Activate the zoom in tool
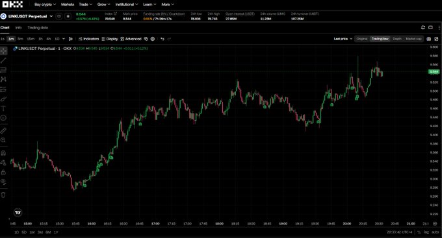The height and width of the screenshot is (238, 442). (x=3, y=140)
